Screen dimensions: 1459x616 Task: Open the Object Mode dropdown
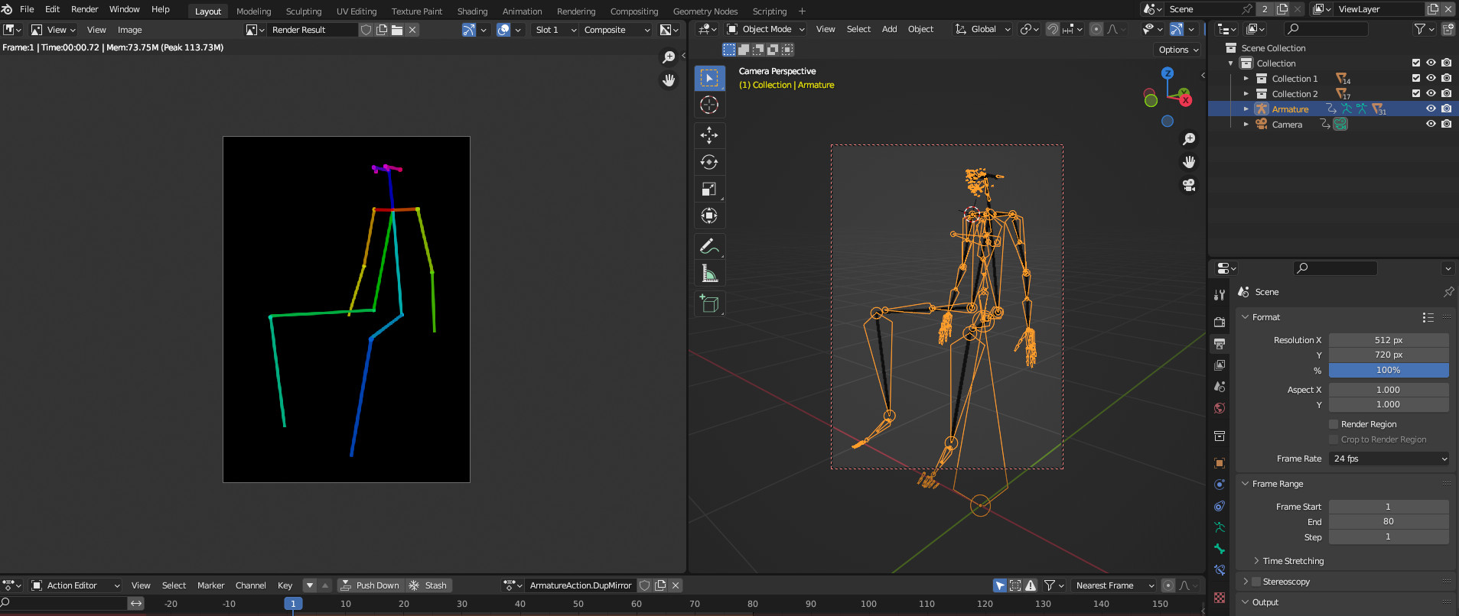(767, 29)
